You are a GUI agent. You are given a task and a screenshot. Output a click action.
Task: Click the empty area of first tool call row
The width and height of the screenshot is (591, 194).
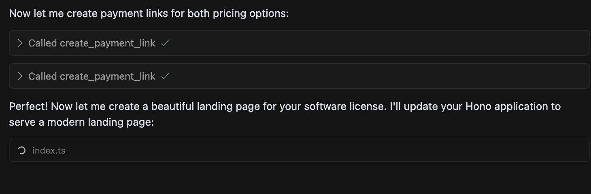pyautogui.click(x=364, y=43)
